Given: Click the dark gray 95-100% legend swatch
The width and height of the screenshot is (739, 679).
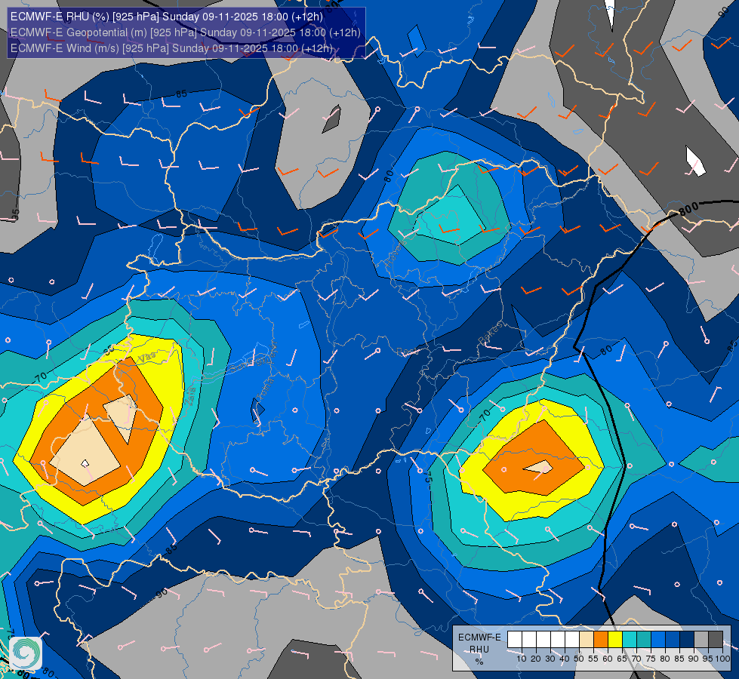Looking at the screenshot, I should [716, 640].
